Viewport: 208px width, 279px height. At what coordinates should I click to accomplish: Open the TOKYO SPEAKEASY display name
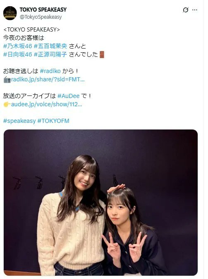coord(43,10)
